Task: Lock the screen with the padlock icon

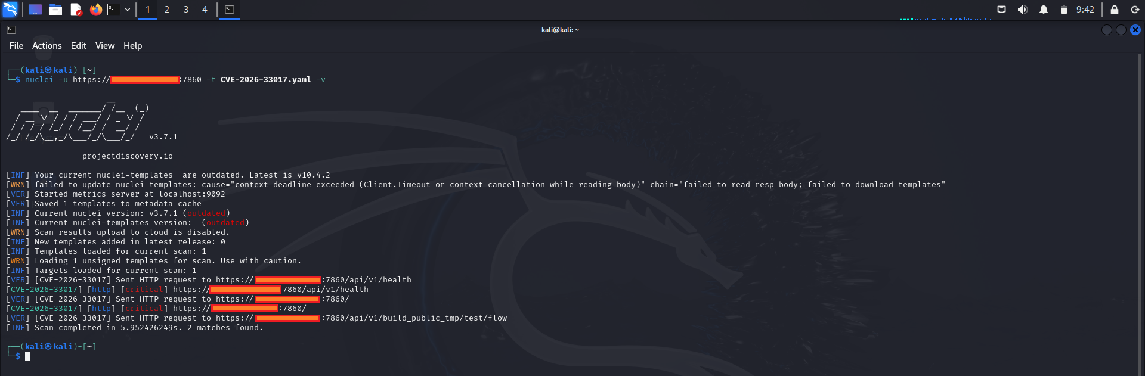Action: tap(1113, 9)
